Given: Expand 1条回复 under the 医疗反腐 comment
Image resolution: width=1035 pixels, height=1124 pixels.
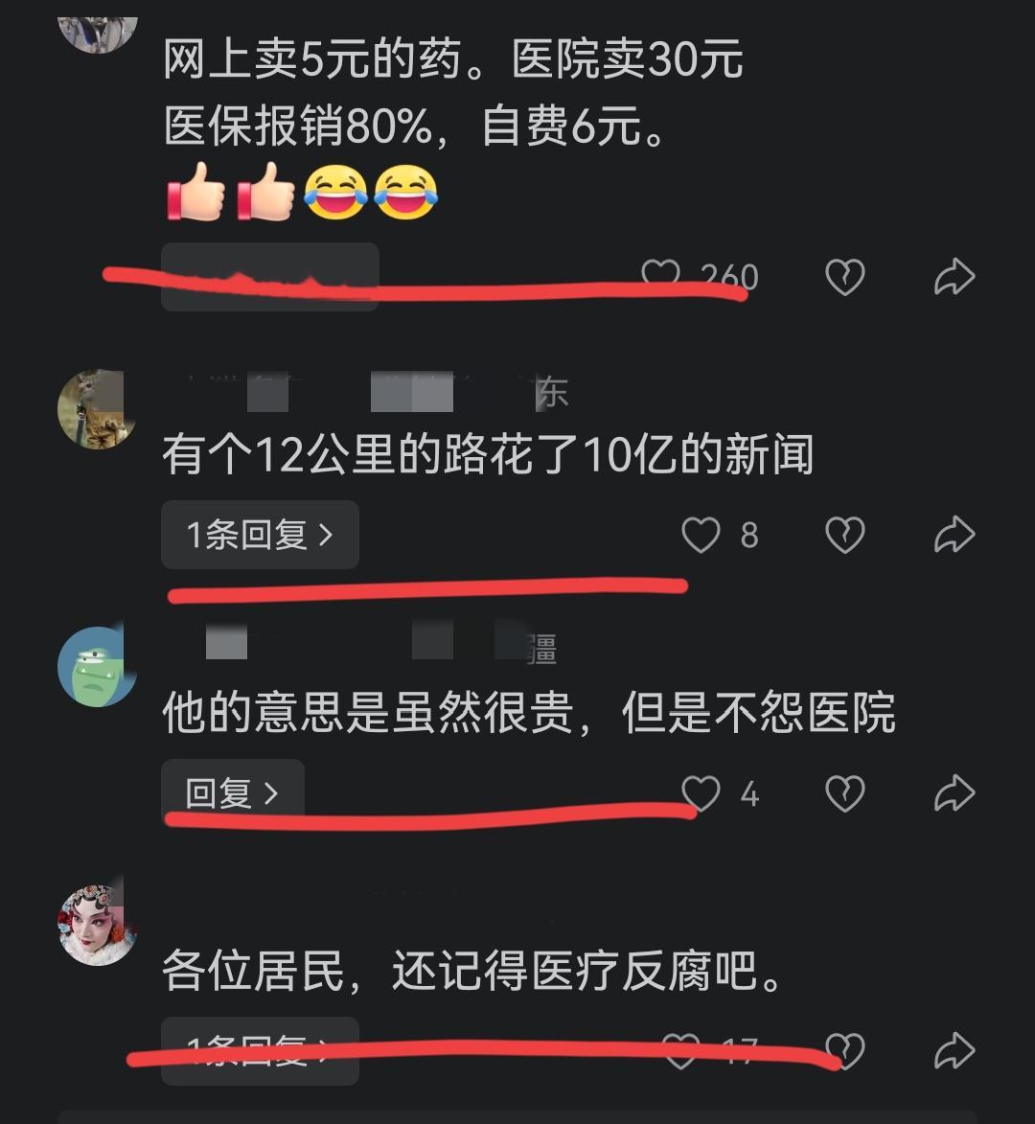Looking at the screenshot, I should (260, 1051).
